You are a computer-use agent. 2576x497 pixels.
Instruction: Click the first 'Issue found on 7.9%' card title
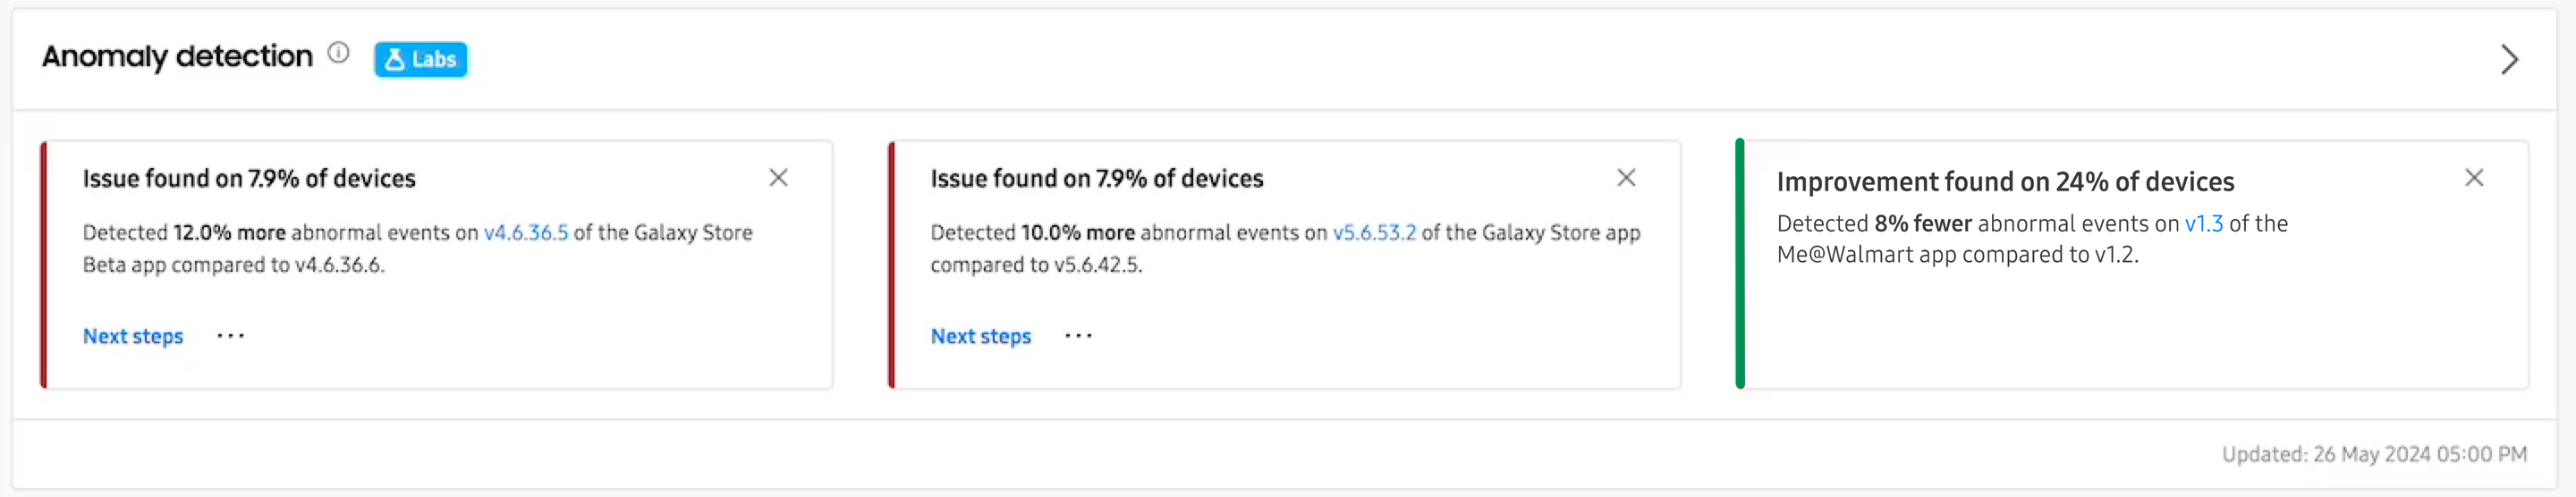click(249, 179)
